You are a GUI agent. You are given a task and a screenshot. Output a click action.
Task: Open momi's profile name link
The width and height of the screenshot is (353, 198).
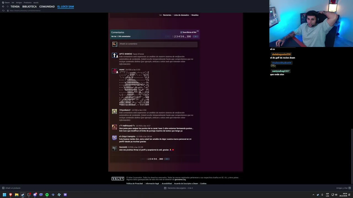click(x=122, y=70)
